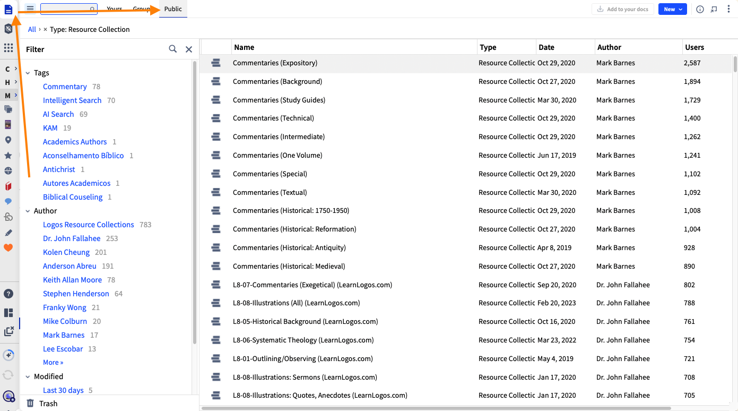Screen dimensions: 738x411
Task: Click the document list vertical scrollbar
Action: click(735, 63)
